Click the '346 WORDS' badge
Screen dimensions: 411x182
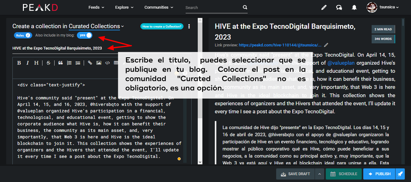[383, 39]
